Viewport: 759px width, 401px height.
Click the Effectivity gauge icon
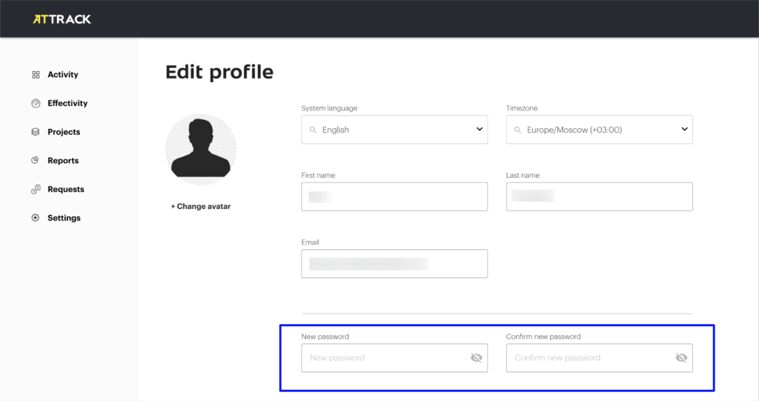point(36,103)
